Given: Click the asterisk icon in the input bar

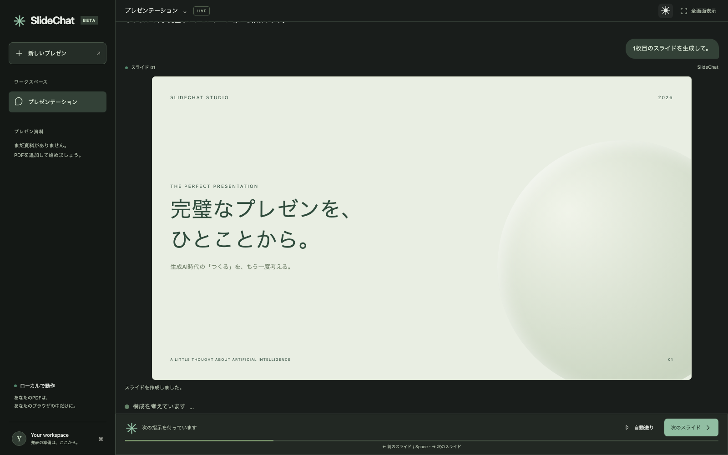Looking at the screenshot, I should 131,428.
